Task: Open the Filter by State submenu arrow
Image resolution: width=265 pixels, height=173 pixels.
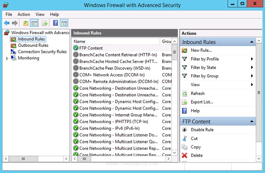Action: (252, 67)
